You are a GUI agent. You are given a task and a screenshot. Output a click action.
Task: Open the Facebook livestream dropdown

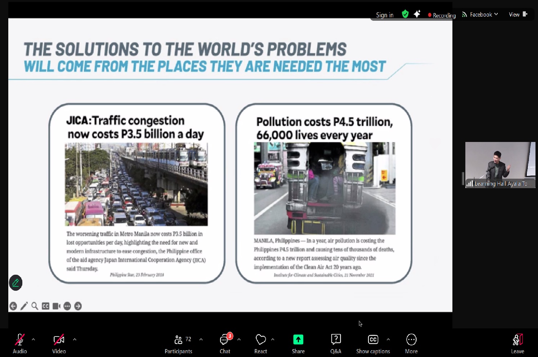[480, 15]
